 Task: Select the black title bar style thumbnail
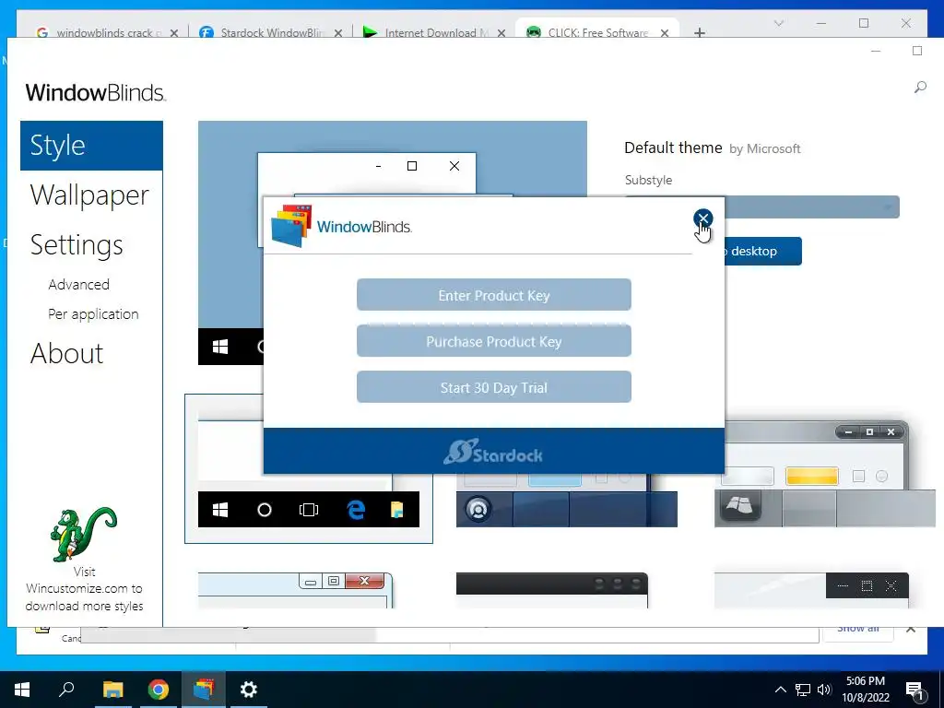point(552,590)
